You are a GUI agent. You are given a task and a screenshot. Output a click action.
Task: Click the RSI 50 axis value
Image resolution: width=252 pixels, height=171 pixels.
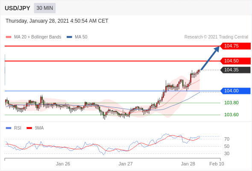227,146
